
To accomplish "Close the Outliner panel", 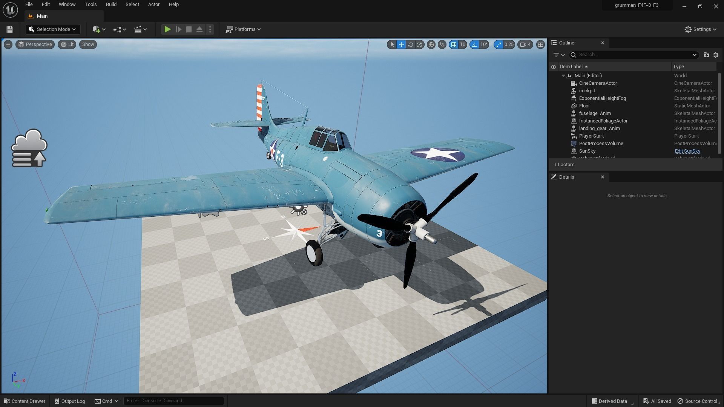I will (x=603, y=43).
